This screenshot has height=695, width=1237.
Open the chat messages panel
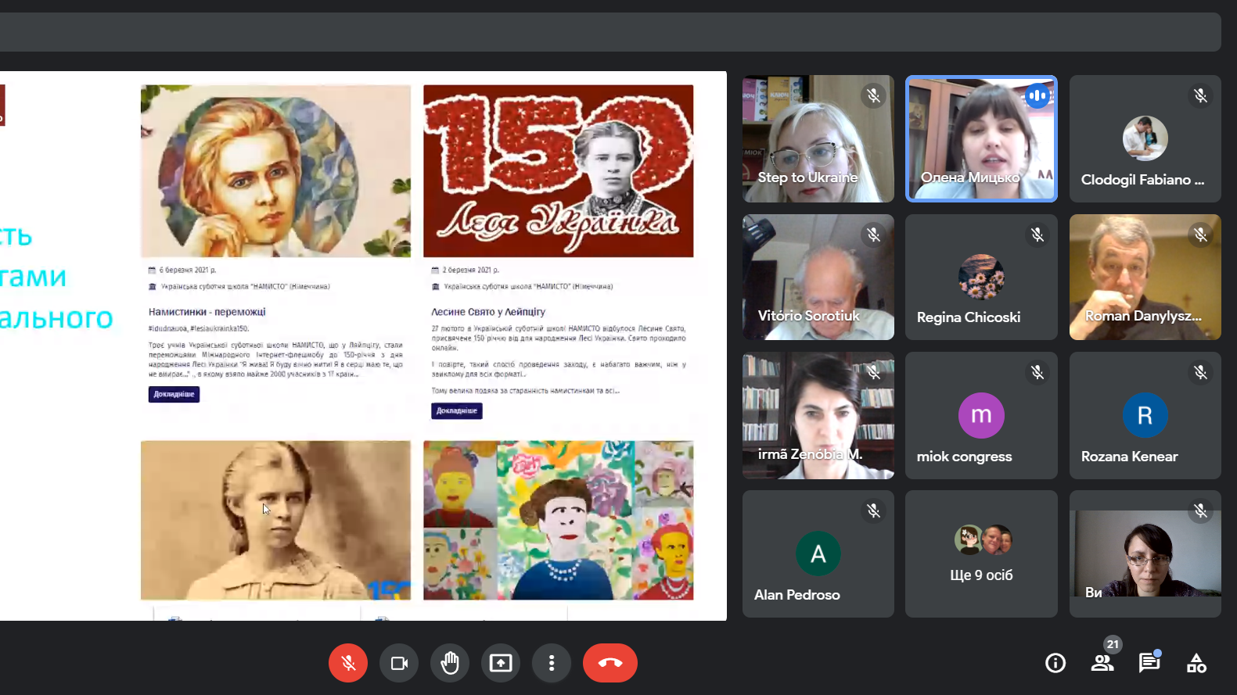[1149, 663]
